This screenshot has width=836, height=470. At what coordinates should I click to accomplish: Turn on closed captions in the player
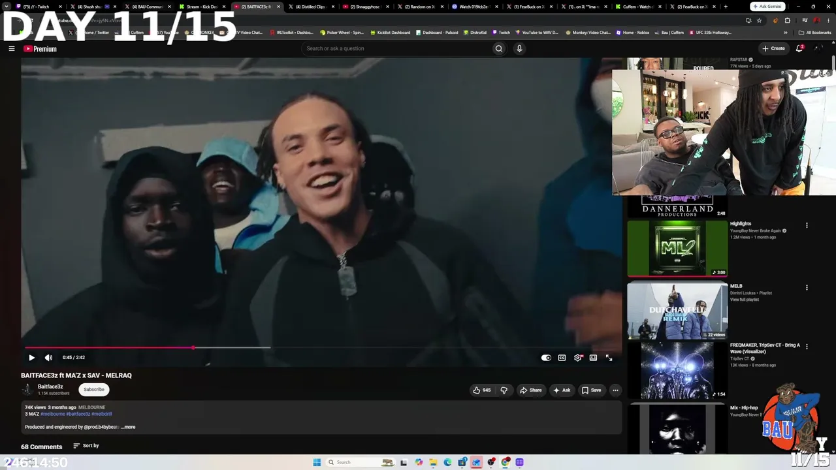click(x=562, y=358)
